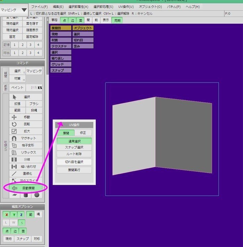This screenshot has height=247, width=243.
Task: Click the 展開実行 unwrap execute button
Action: pyautogui.click(x=74, y=170)
